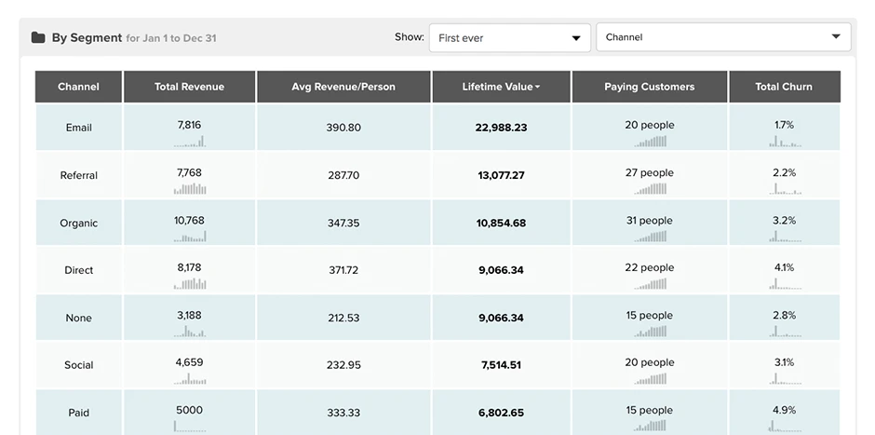Select the Organic channel cell
Viewport: 875px width, 435px height.
click(x=79, y=223)
